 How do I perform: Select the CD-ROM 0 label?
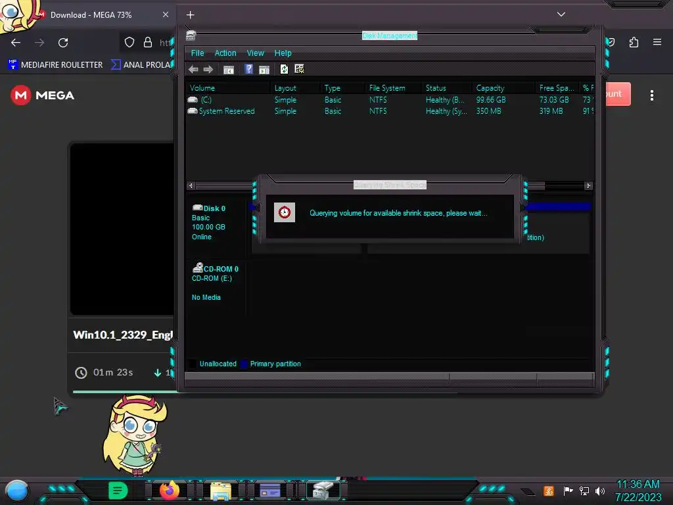pos(221,269)
